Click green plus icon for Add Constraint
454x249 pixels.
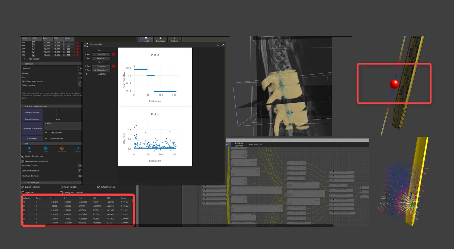[x=46, y=139]
